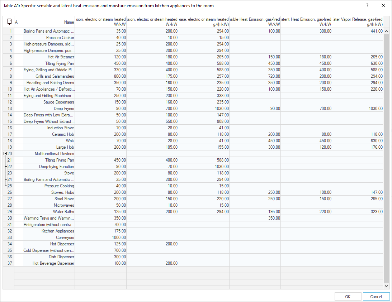Viewport: 392px width, 302px height.
Task: Select the Induction Stove name cell
Action: tap(49, 128)
